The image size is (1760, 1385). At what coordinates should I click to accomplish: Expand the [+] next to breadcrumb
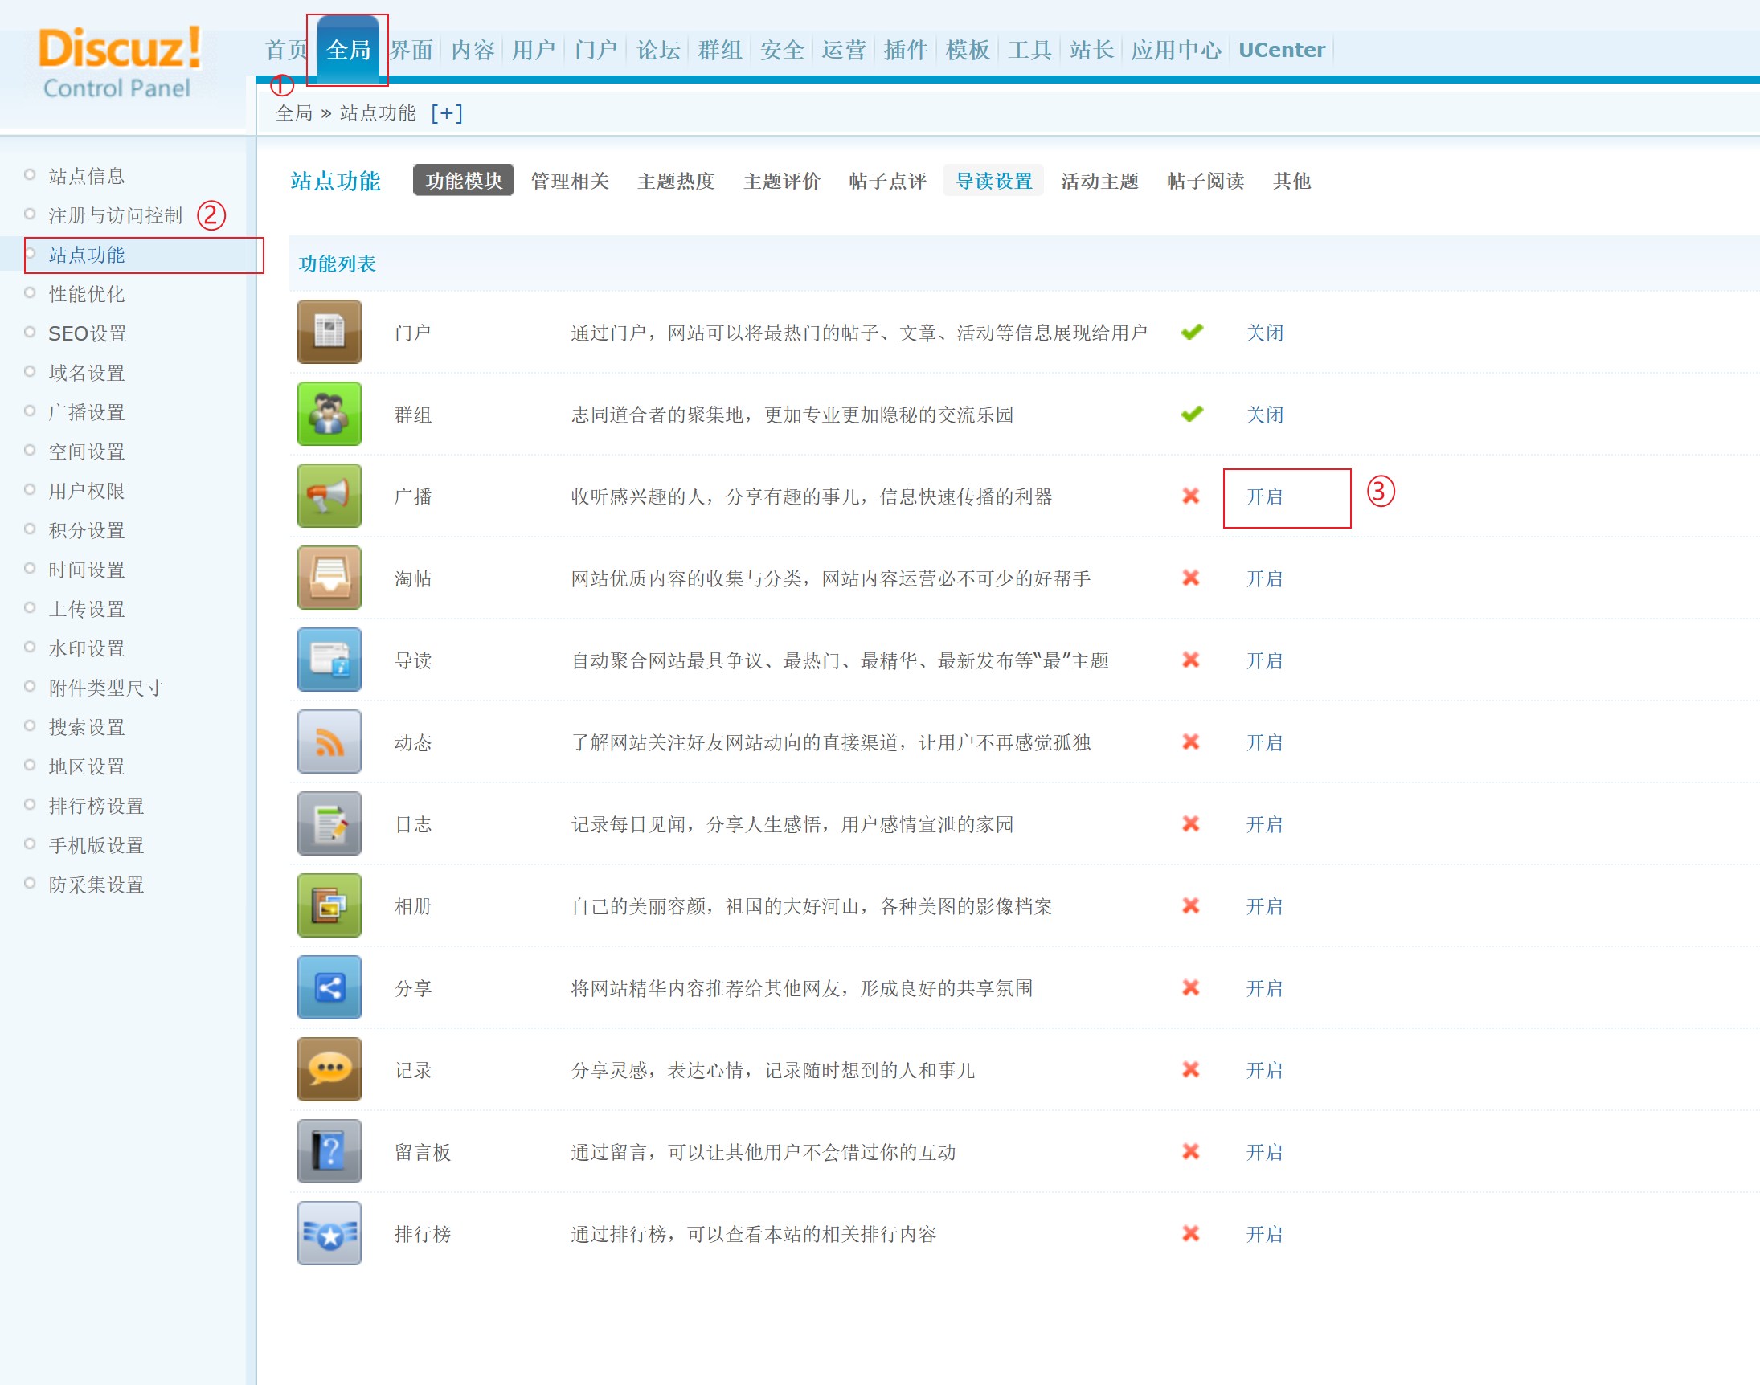point(446,113)
